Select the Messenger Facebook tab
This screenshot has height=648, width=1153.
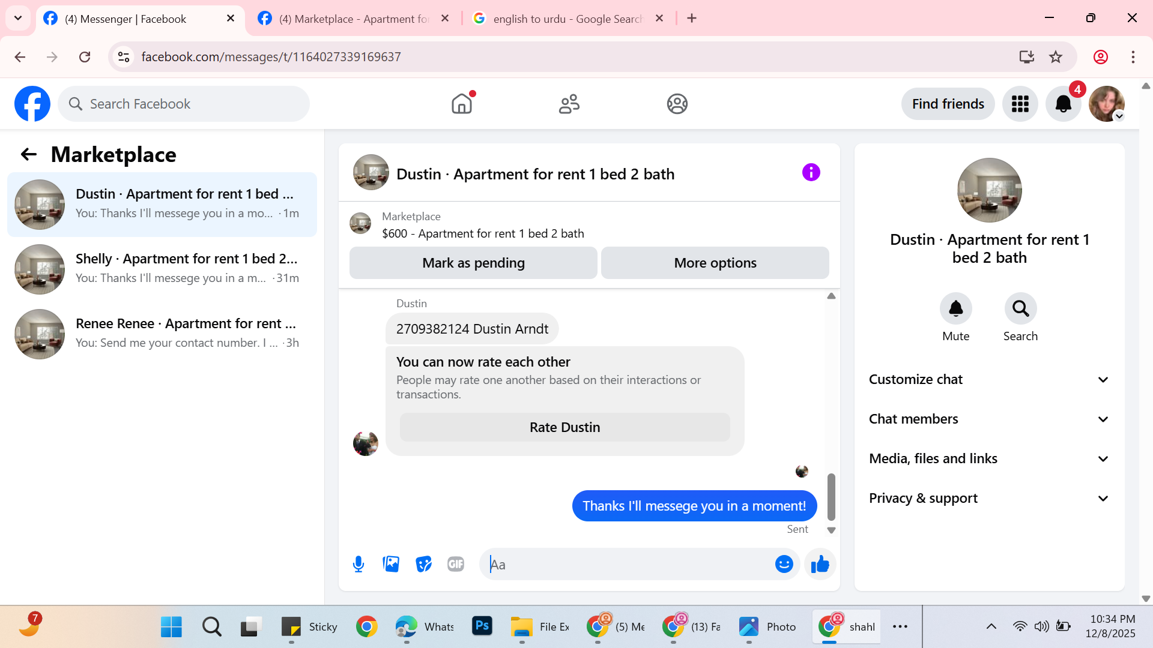140,19
